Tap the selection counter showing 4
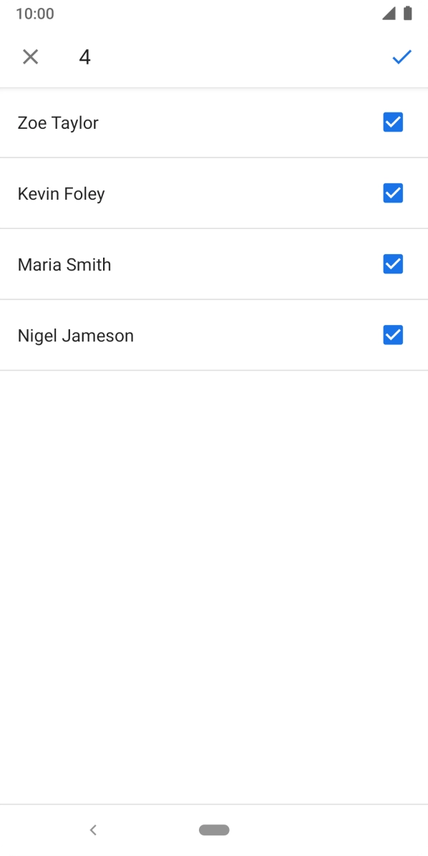The image size is (428, 856). click(x=85, y=57)
